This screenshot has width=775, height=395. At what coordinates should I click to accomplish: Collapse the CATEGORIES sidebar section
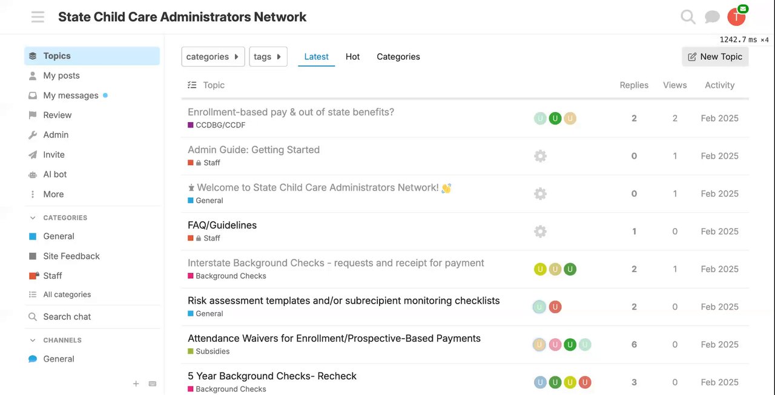[x=33, y=218]
